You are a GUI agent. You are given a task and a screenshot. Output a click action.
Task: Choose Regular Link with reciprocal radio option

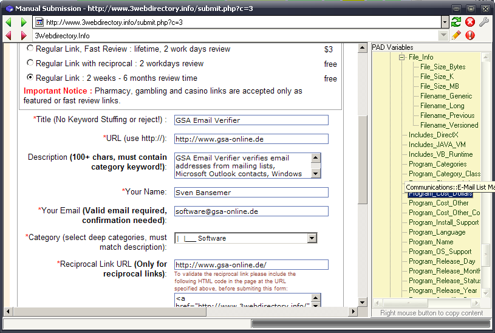point(30,63)
